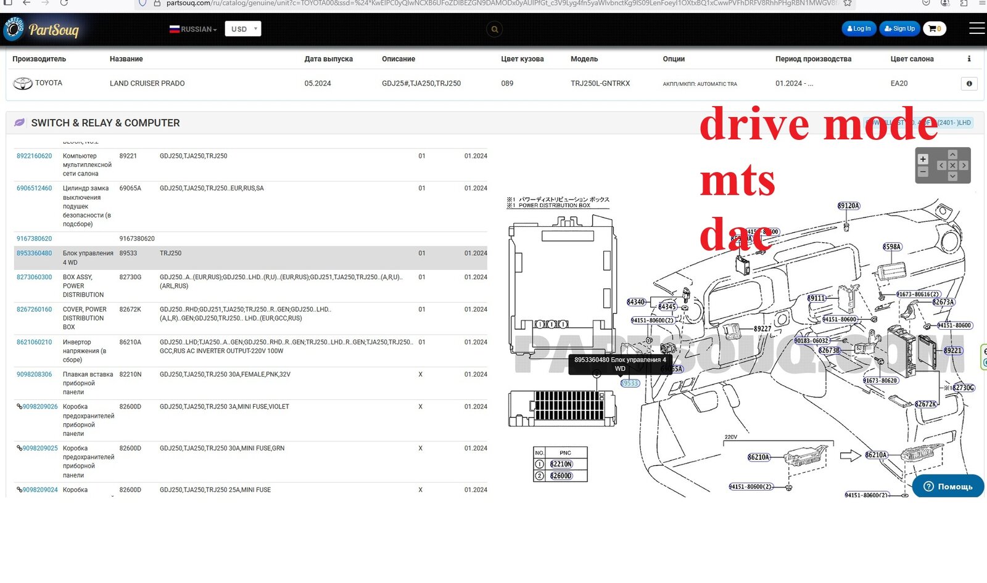
Task: Pan the diagram down with arrow
Action: pos(952,176)
